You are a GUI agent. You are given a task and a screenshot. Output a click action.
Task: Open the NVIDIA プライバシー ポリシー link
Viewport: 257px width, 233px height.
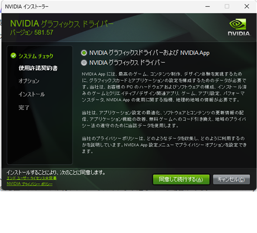click(x=30, y=184)
